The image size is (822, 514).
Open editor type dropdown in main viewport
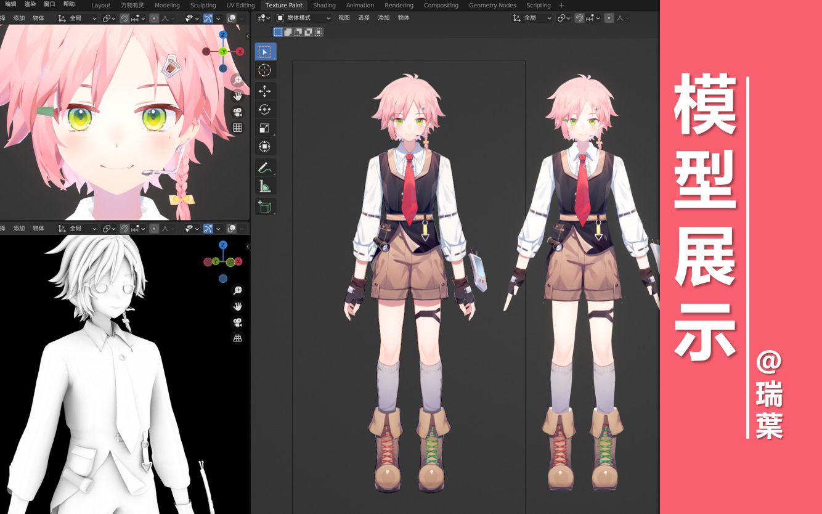tap(264, 18)
